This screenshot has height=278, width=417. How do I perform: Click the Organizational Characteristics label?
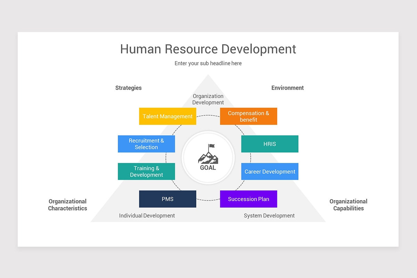[x=67, y=205]
